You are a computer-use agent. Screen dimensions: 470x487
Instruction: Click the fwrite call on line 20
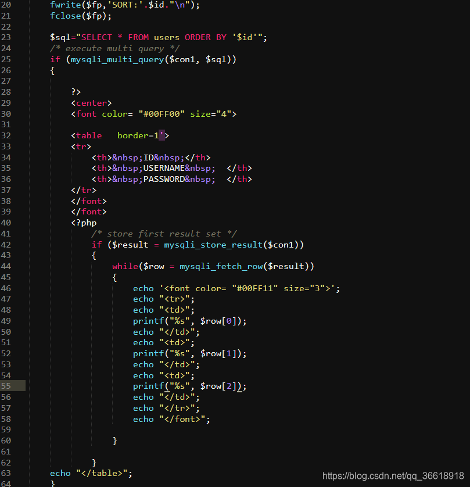125,5
